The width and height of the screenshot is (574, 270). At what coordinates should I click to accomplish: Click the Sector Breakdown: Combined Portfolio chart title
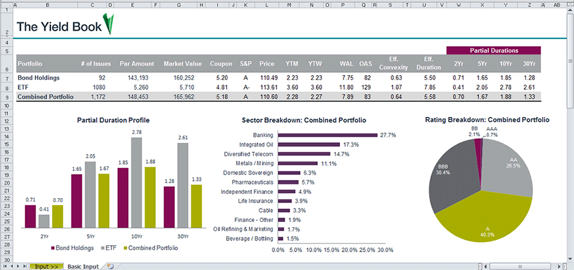(304, 120)
